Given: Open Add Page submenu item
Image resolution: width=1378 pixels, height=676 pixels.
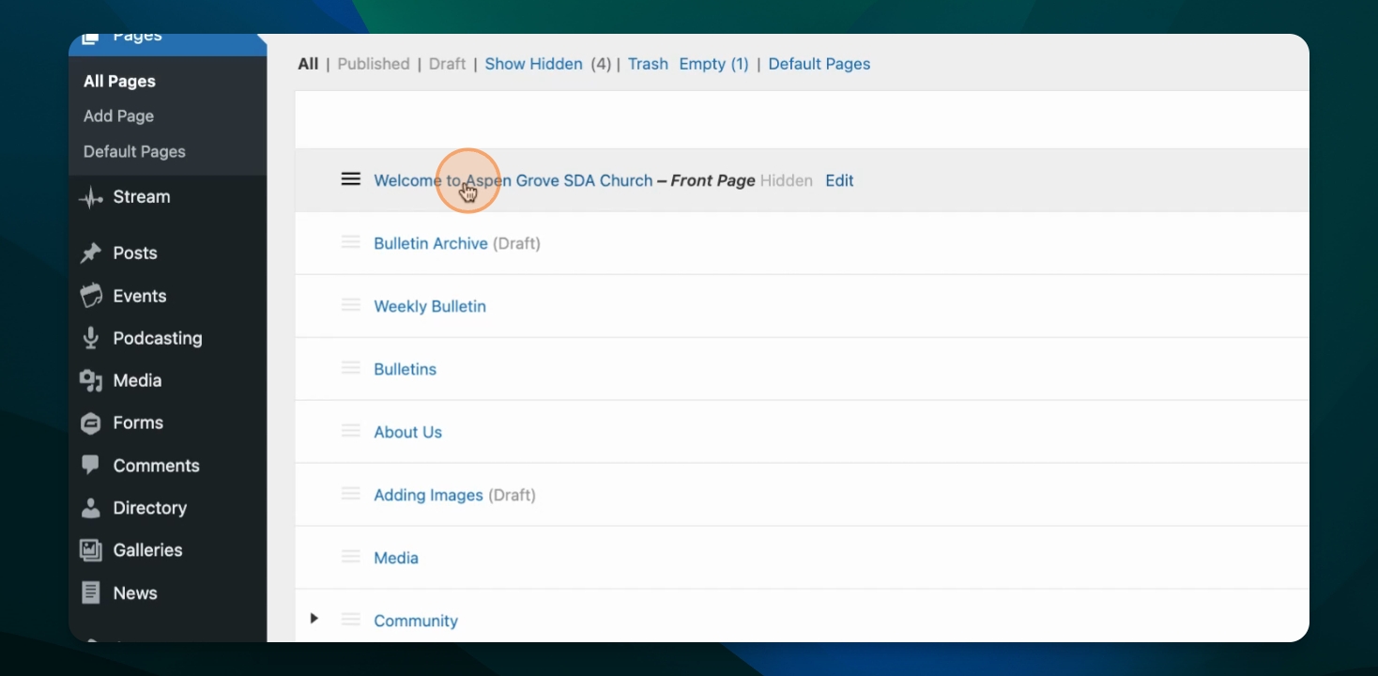Looking at the screenshot, I should coord(118,116).
